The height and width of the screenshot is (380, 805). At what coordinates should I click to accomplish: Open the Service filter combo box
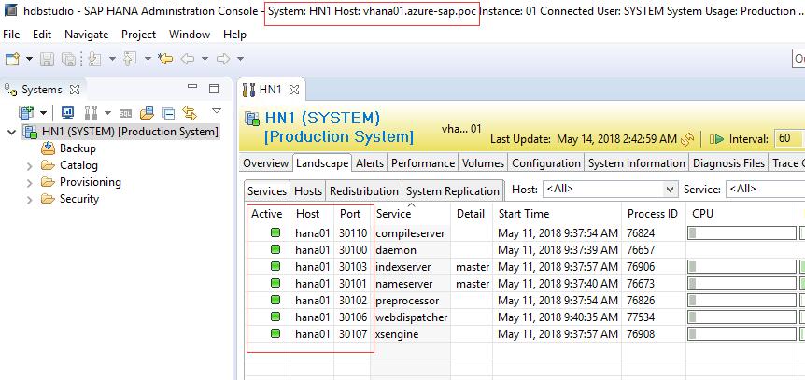point(765,189)
